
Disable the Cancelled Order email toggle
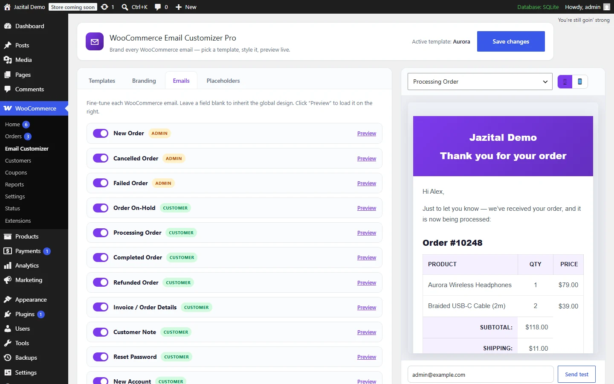(101, 158)
